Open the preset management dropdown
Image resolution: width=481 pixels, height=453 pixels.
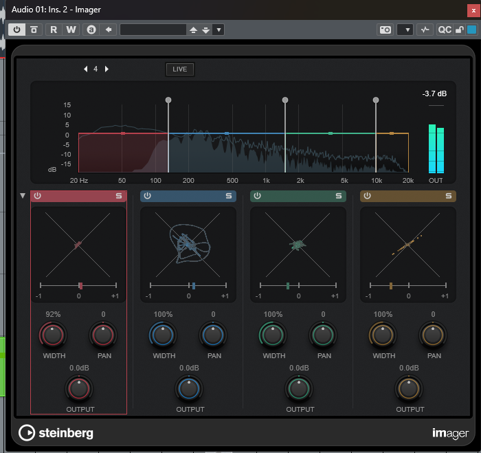(219, 30)
